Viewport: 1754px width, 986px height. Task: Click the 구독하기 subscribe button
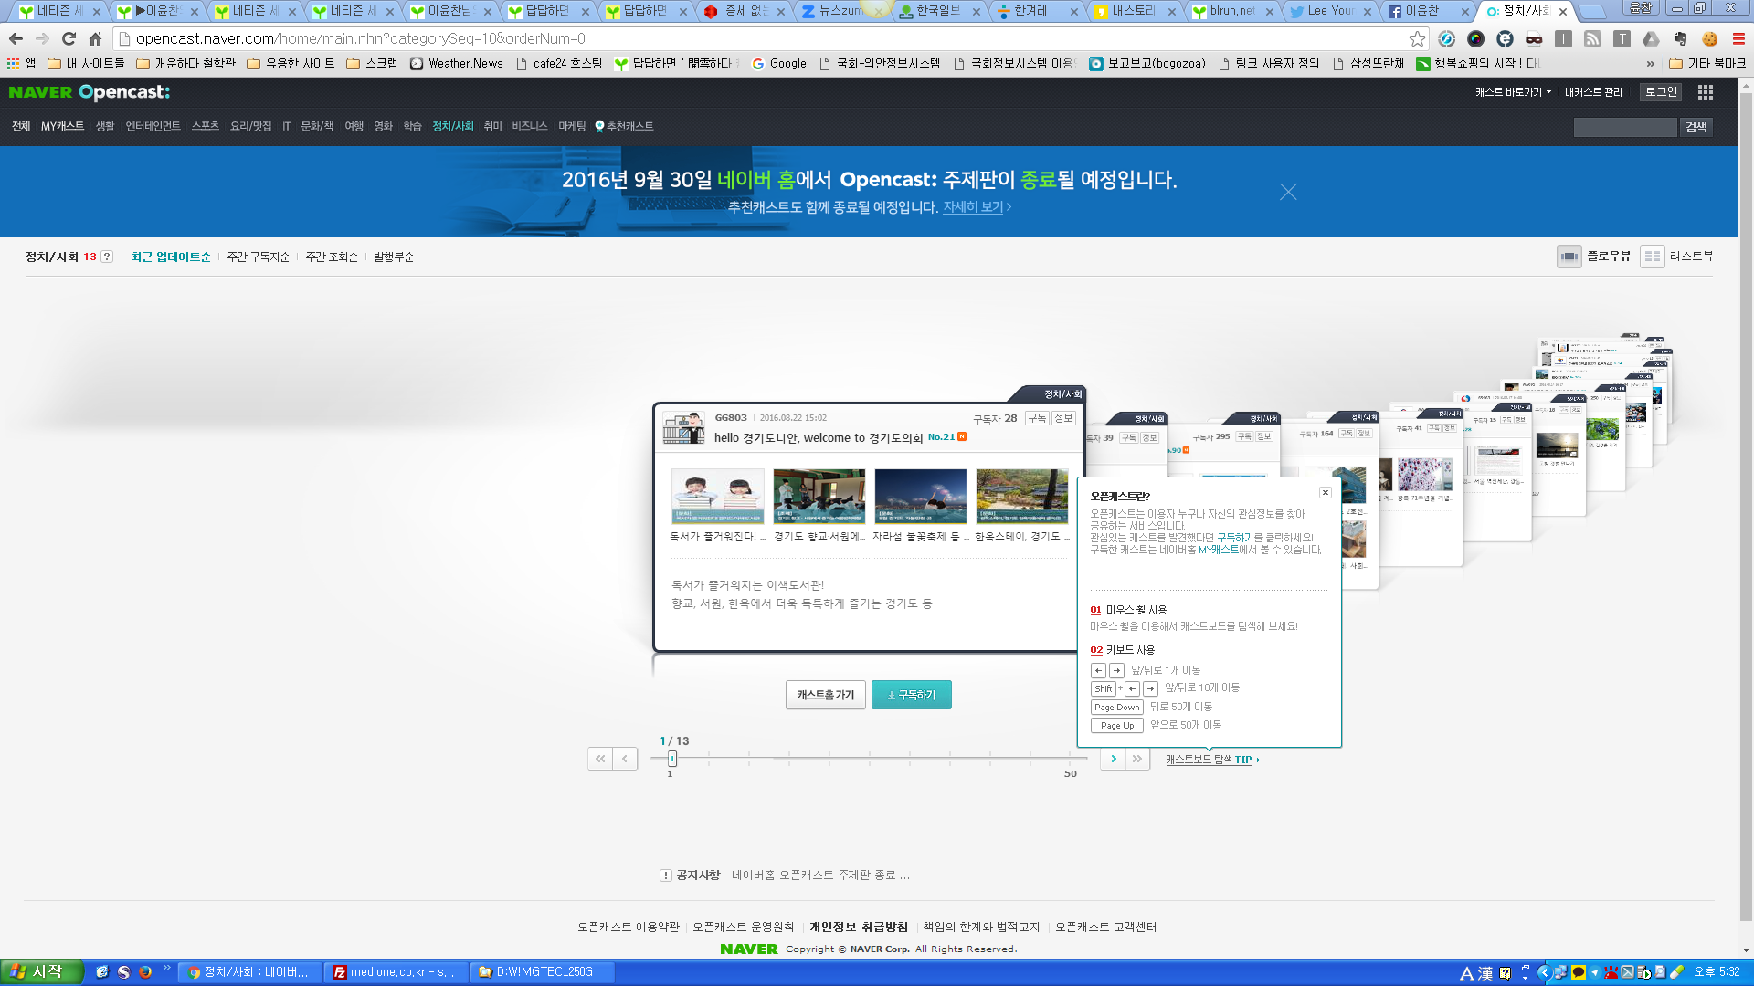click(912, 695)
